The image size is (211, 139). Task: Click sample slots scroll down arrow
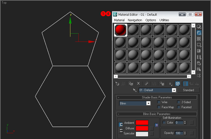[193, 72]
